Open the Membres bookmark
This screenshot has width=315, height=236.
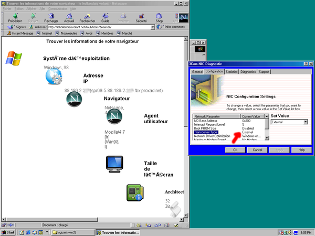(x=104, y=34)
